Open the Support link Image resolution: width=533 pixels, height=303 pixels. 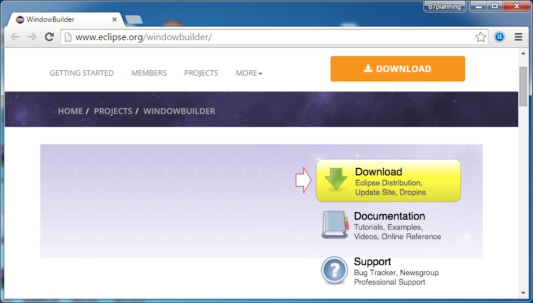click(372, 262)
